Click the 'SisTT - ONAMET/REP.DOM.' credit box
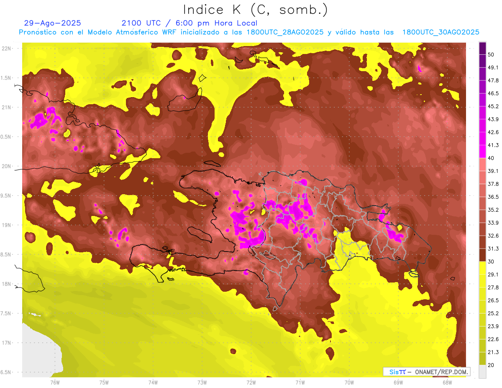This screenshot has width=502, height=388. pos(426,372)
